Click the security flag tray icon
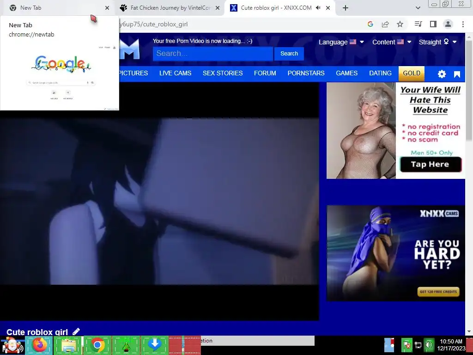The width and height of the screenshot is (473, 355). 406,345
